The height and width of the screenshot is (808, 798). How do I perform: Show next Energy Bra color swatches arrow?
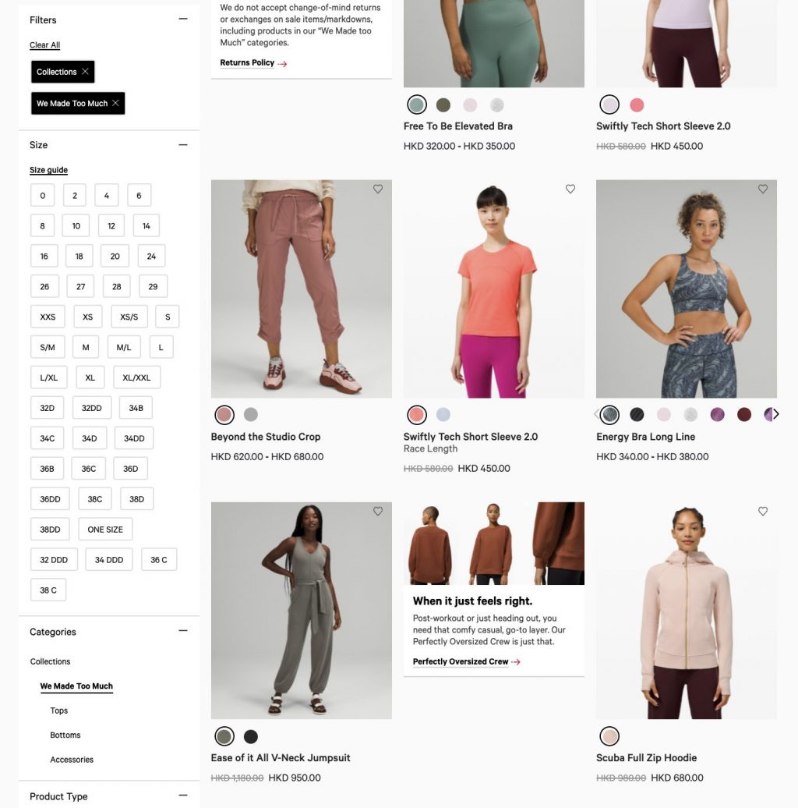[776, 414]
